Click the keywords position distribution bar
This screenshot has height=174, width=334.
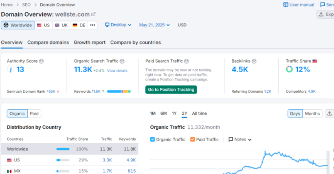pyautogui.click(x=119, y=91)
